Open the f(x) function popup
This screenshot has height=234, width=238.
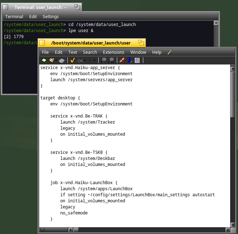81,61
